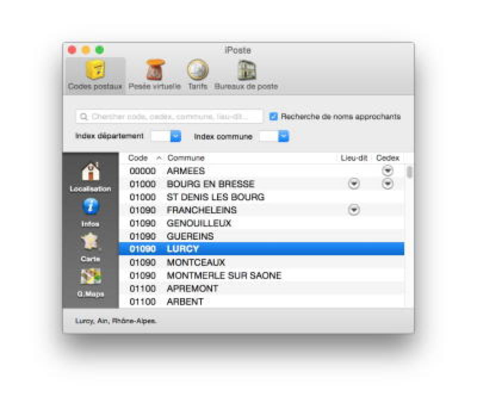The image size is (477, 409).
Task: Expand Lieu-dit list for BOURG EN BRESSE
Action: click(x=354, y=184)
